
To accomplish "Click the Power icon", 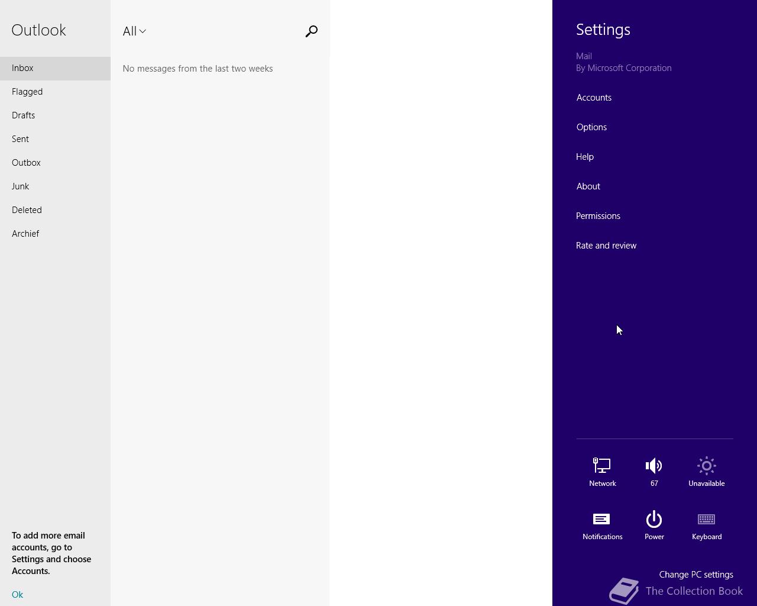I will tap(654, 525).
